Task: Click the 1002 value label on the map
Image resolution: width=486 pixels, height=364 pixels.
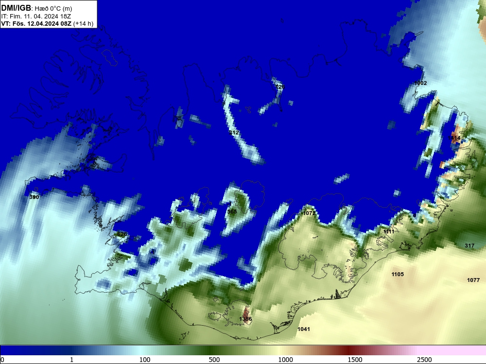Action: point(420,83)
